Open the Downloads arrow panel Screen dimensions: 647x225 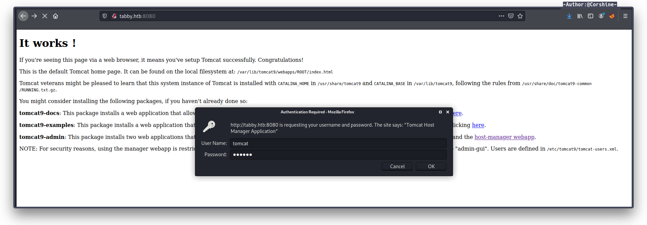coord(569,16)
